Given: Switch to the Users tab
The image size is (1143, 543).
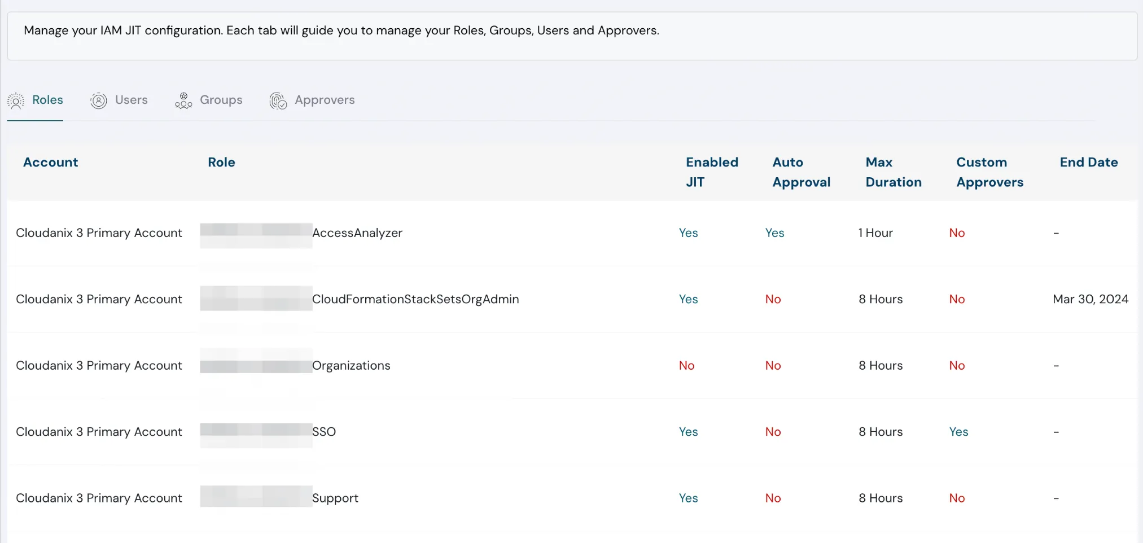Looking at the screenshot, I should click(x=131, y=100).
